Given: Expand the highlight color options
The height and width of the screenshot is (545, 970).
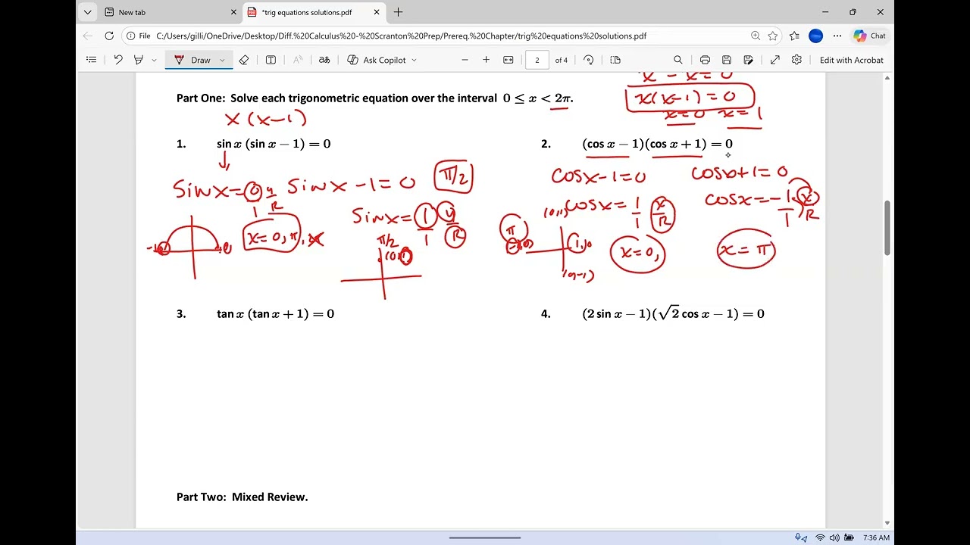Looking at the screenshot, I should (x=154, y=60).
